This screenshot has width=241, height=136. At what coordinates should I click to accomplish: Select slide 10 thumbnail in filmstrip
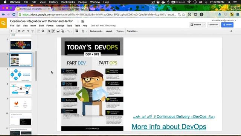pyautogui.click(x=21, y=119)
